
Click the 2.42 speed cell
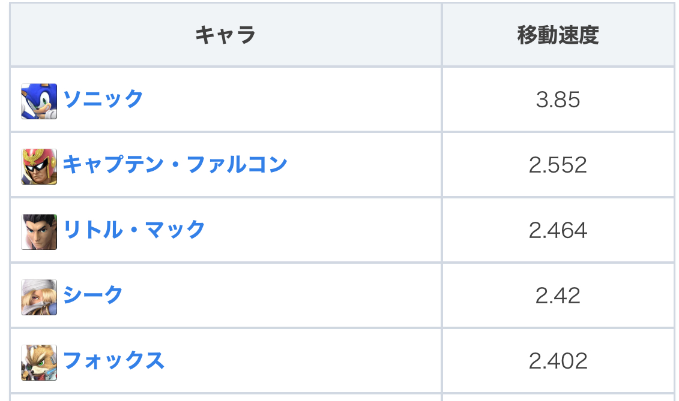(558, 296)
